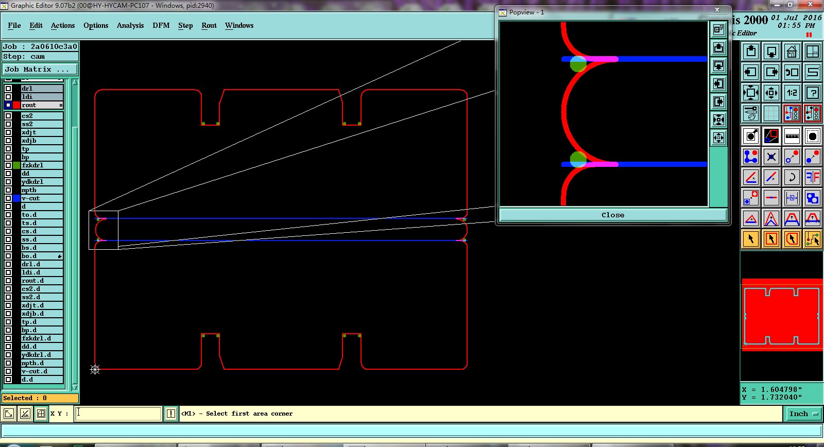
Task: Click the pan right view icon
Action: 771,72
